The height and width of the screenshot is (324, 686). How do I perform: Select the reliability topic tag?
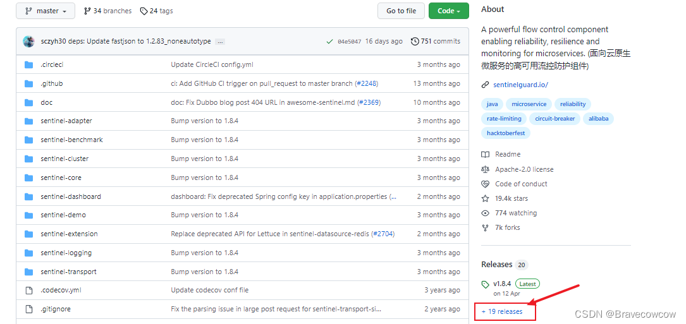tap(573, 104)
